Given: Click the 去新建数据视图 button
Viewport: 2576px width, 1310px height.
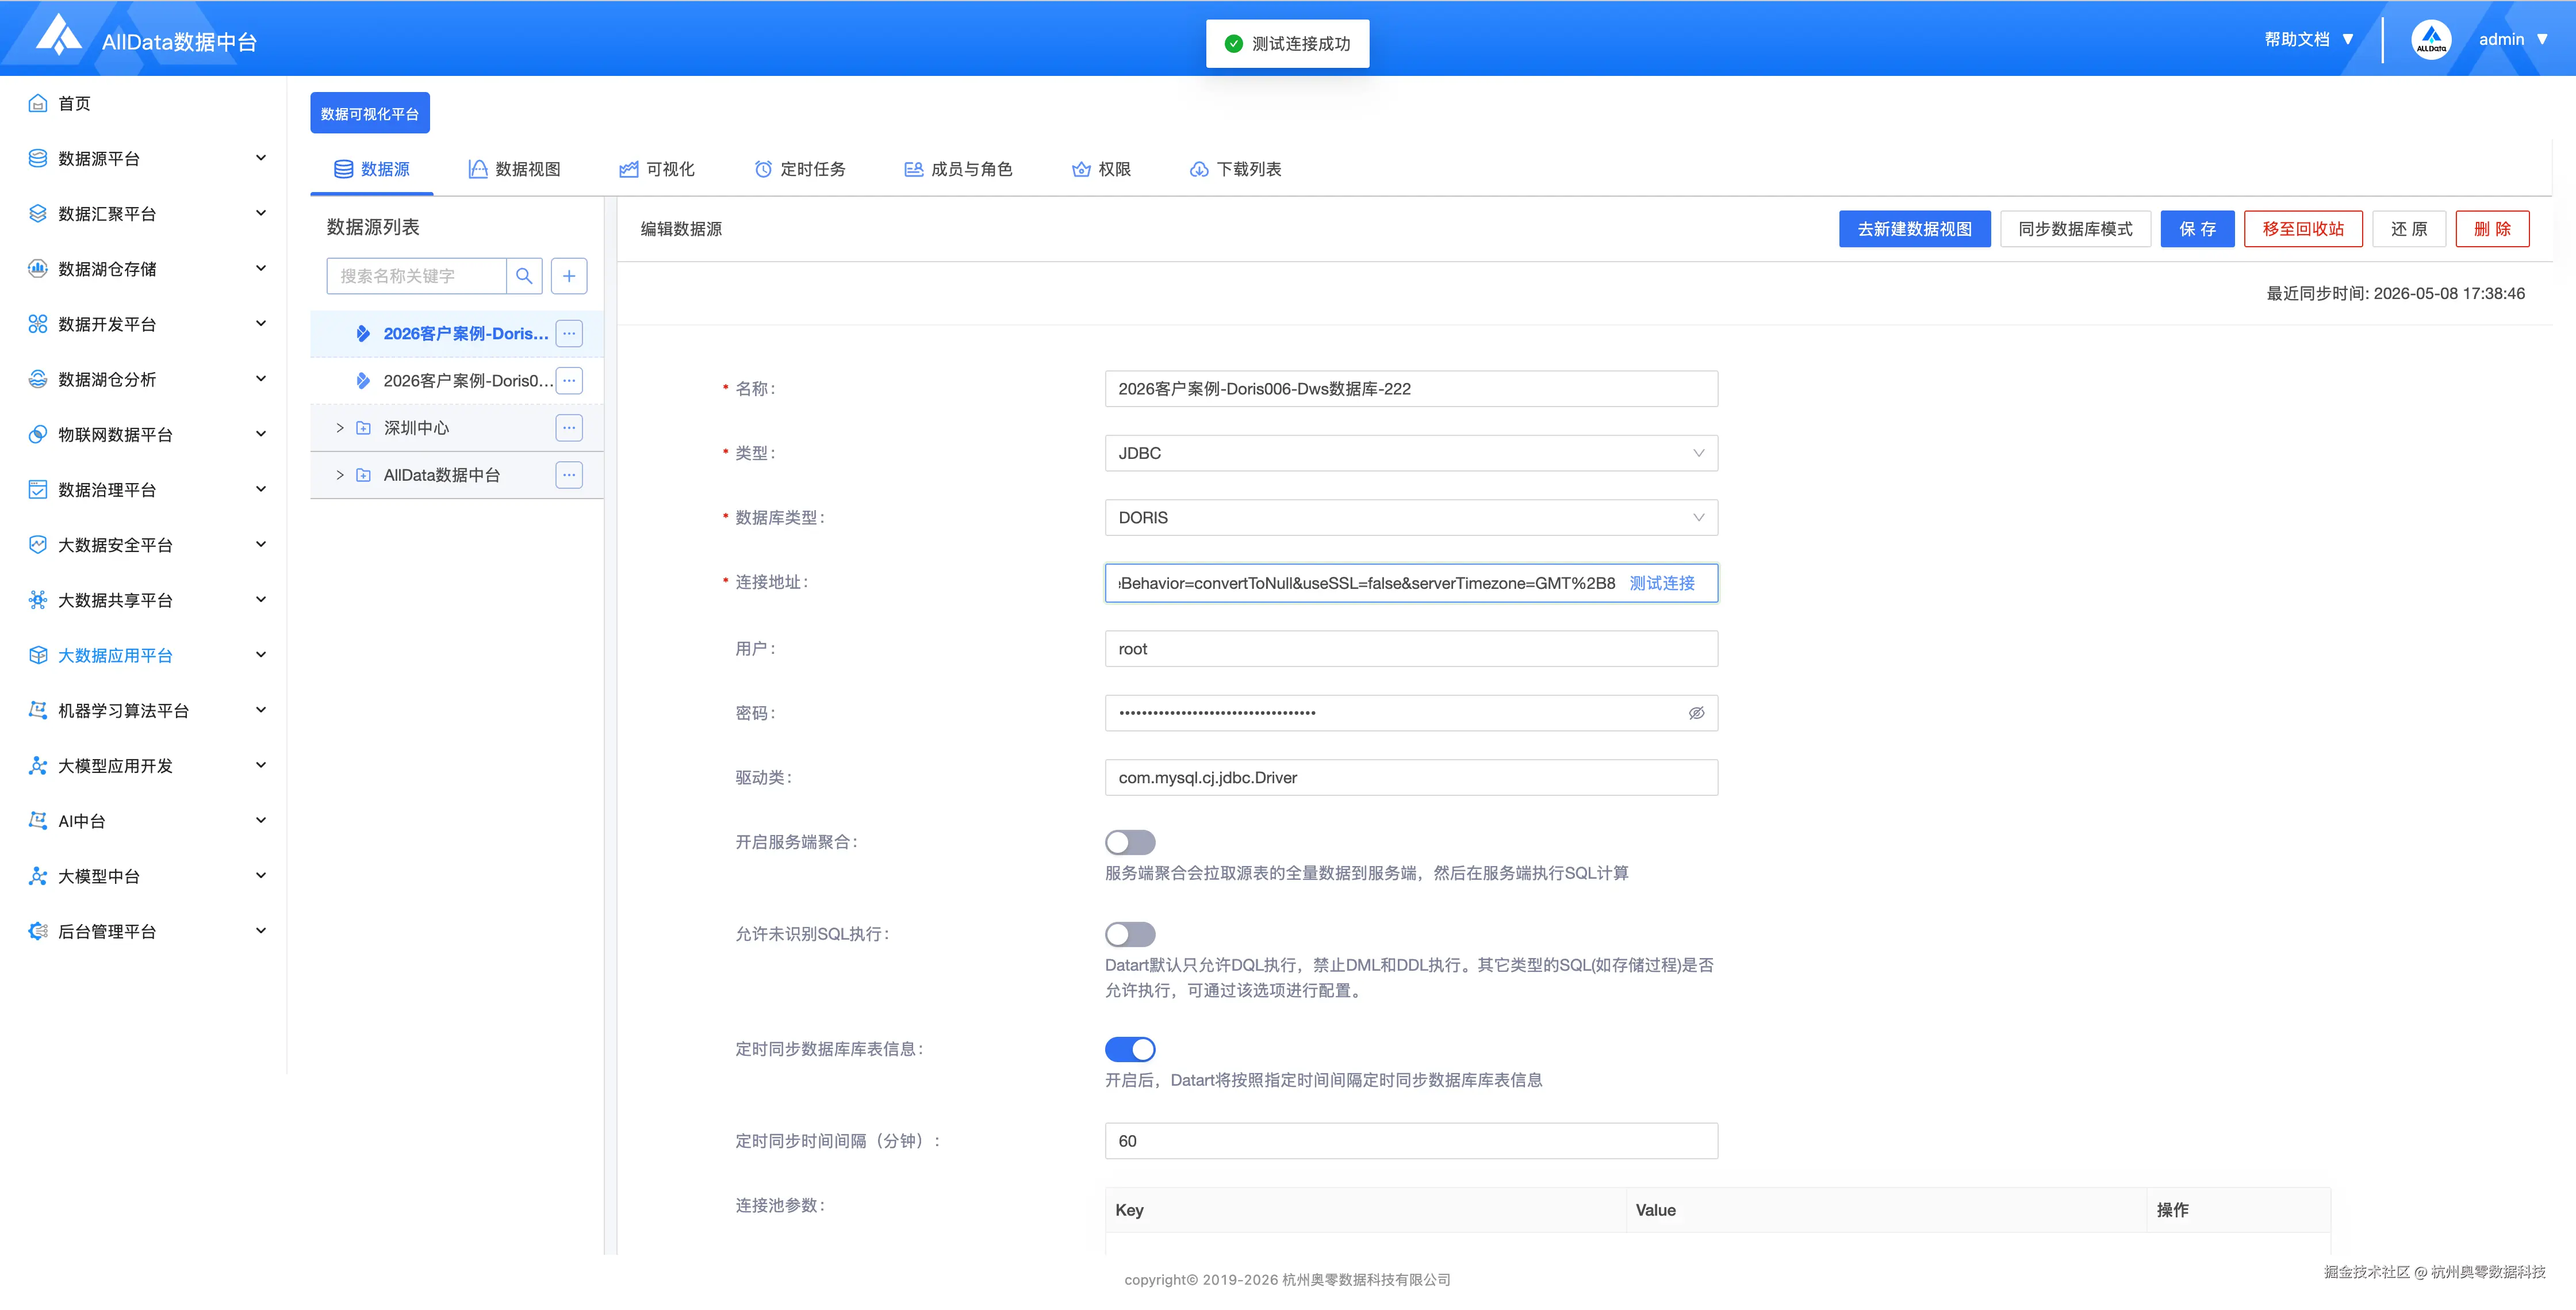Looking at the screenshot, I should pyautogui.click(x=1914, y=229).
